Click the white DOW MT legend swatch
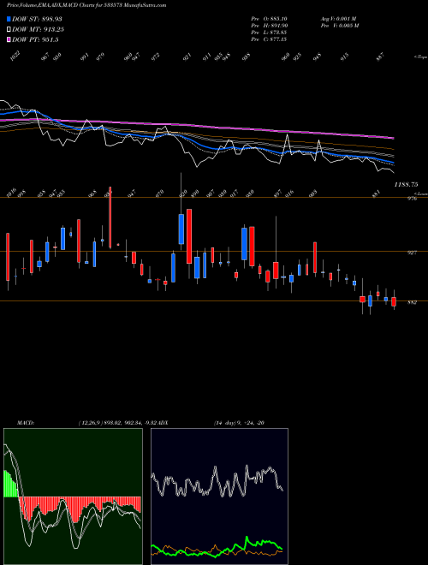Viewport: 428px width, 565px height. point(9,30)
